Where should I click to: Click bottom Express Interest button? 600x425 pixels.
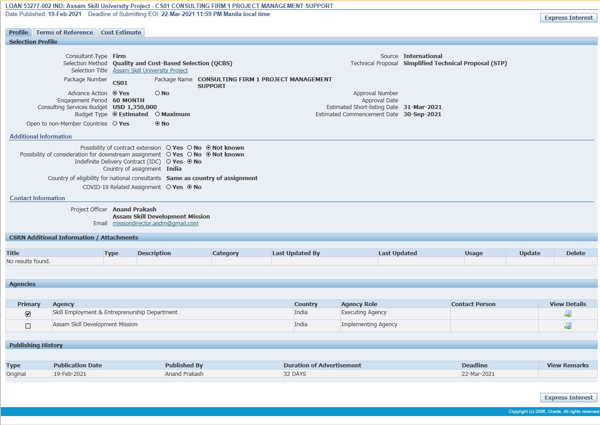(569, 397)
